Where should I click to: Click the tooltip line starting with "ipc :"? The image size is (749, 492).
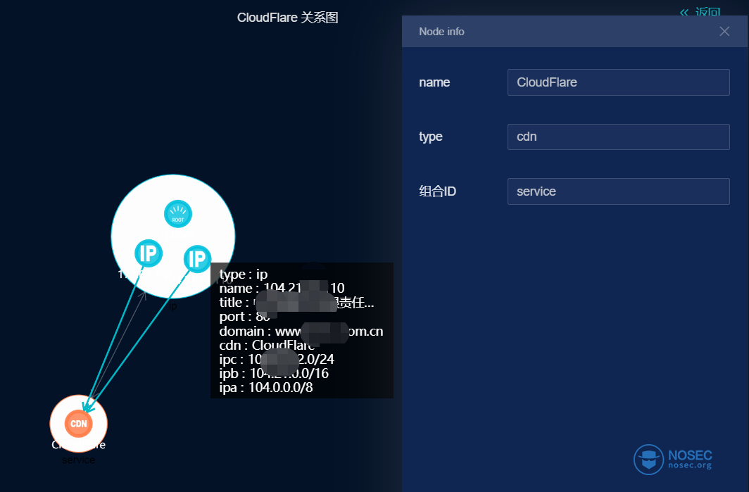point(277,359)
